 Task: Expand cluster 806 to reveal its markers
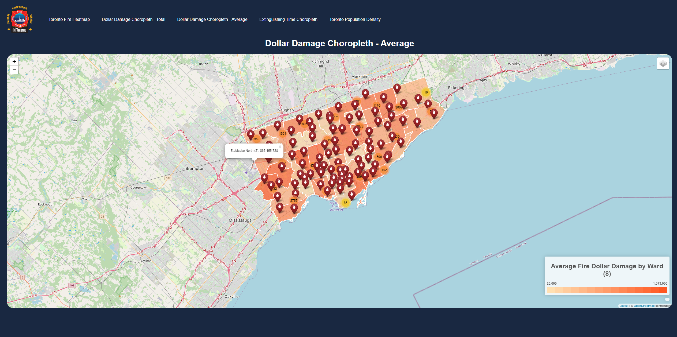[x=304, y=124]
